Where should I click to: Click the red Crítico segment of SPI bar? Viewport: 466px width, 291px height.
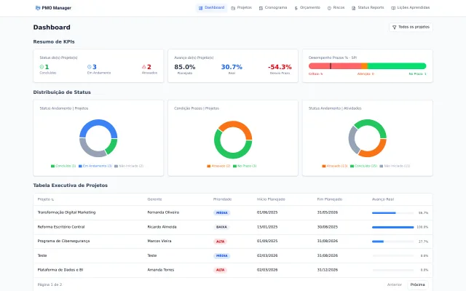pos(335,66)
